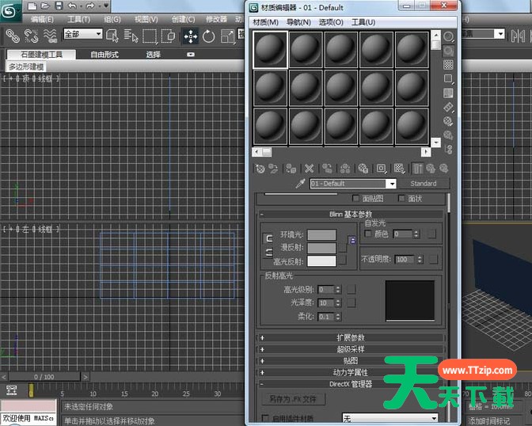The image size is (532, 426).
Task: Click the Open file folder icon
Action: point(45,6)
